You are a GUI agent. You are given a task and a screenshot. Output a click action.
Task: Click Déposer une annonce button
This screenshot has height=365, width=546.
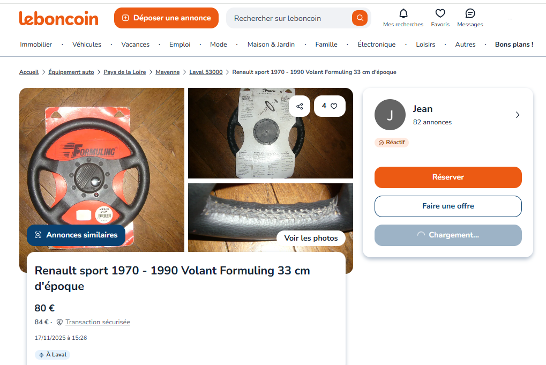166,18
